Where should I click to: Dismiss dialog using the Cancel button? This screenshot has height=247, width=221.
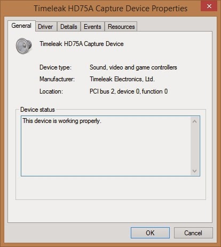[x=193, y=233]
